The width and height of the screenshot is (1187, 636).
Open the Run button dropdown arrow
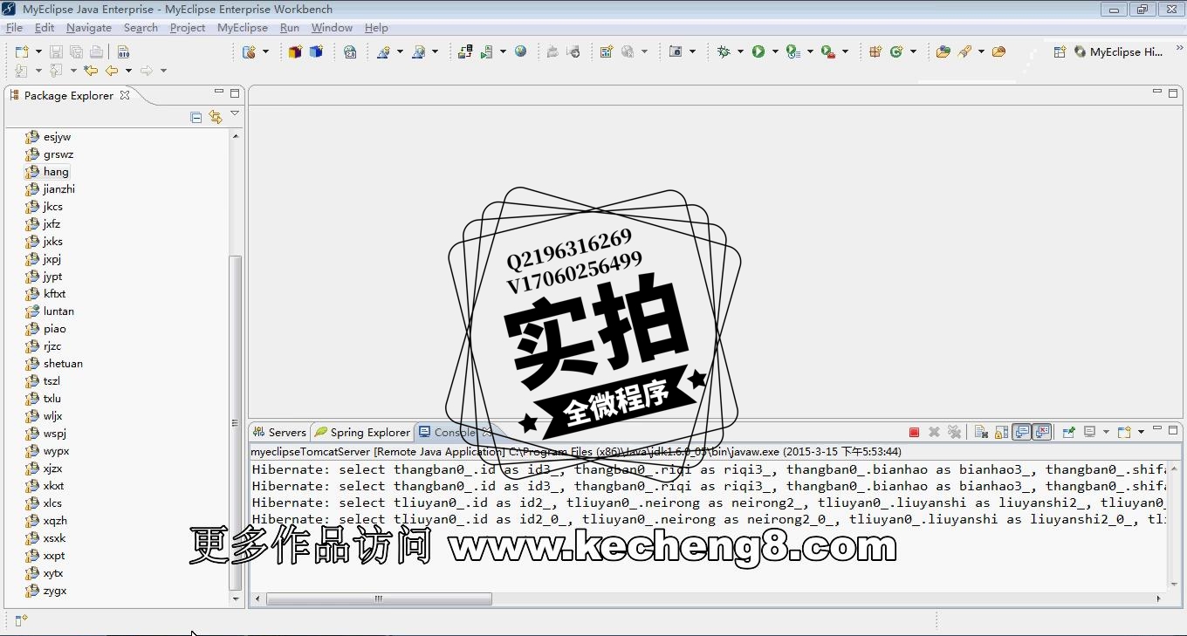pos(775,51)
